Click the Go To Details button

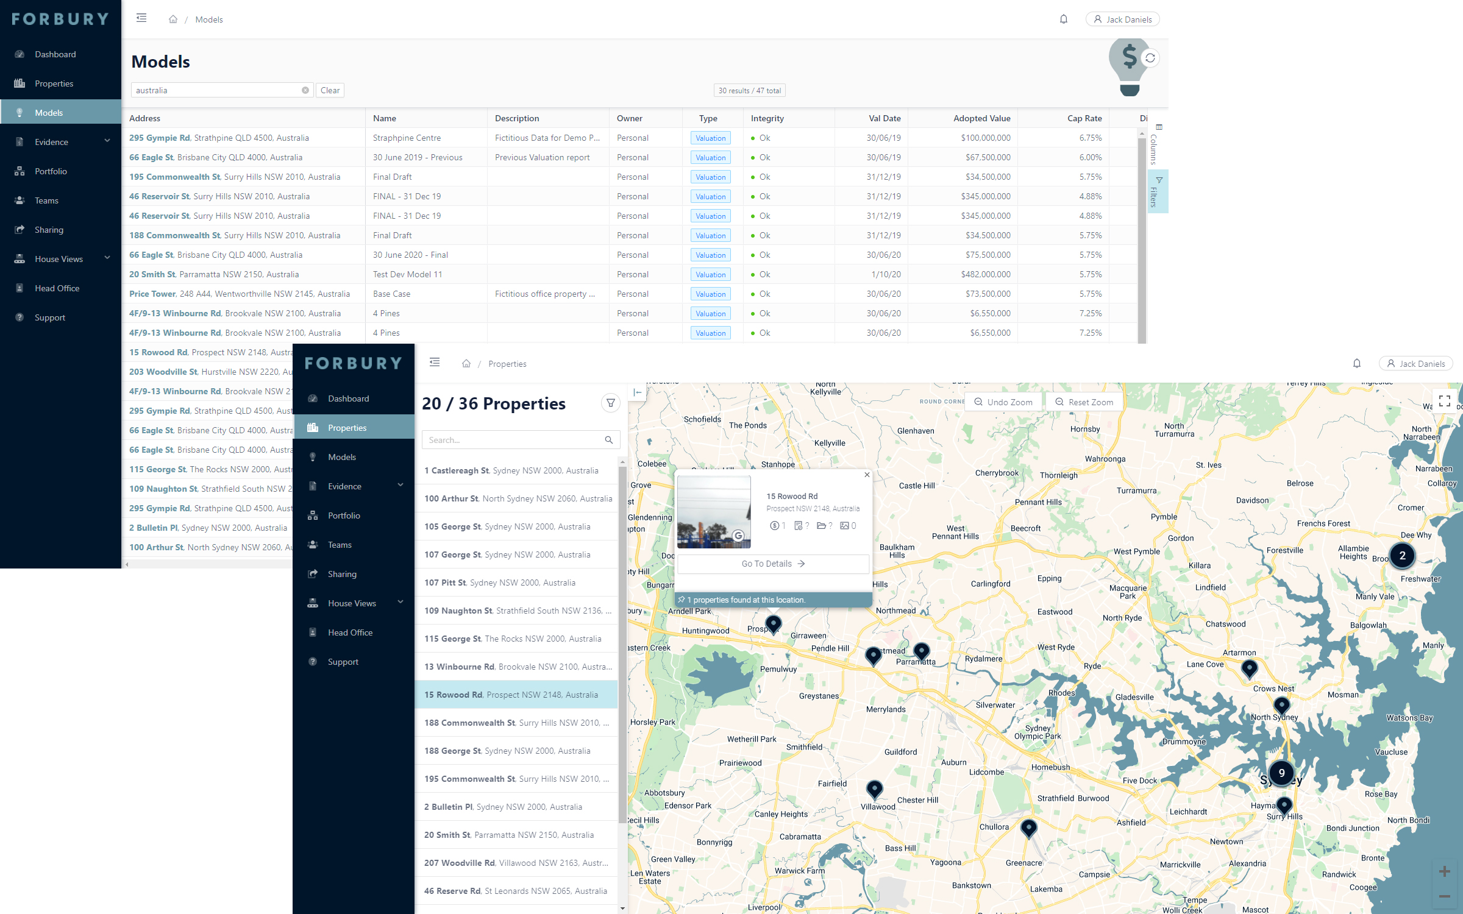[x=773, y=564]
